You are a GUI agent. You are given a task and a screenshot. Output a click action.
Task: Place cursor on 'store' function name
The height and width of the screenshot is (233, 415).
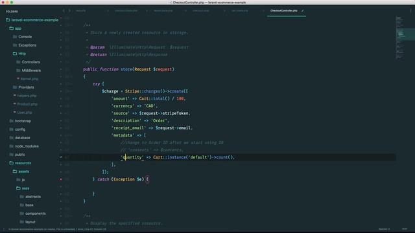coord(126,69)
